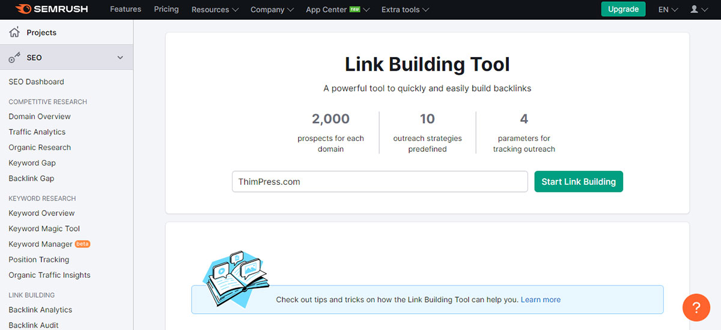Image resolution: width=721 pixels, height=330 pixels.
Task: Follow the Learn more link
Action: (x=541, y=299)
